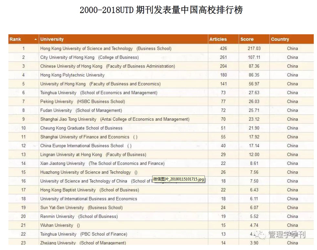Screen dimensions: 317x250
Task: Select Hong Kong University of Science and Technology row
Action: click(106, 49)
